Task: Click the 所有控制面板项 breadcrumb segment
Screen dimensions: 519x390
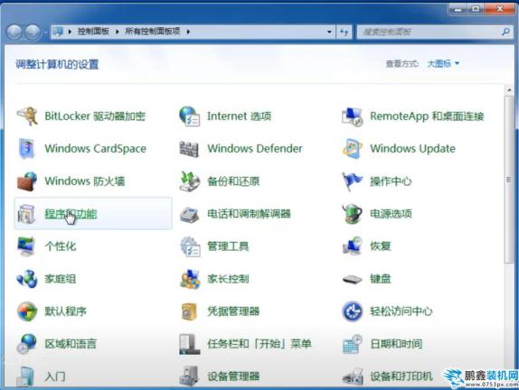Action: click(x=153, y=32)
